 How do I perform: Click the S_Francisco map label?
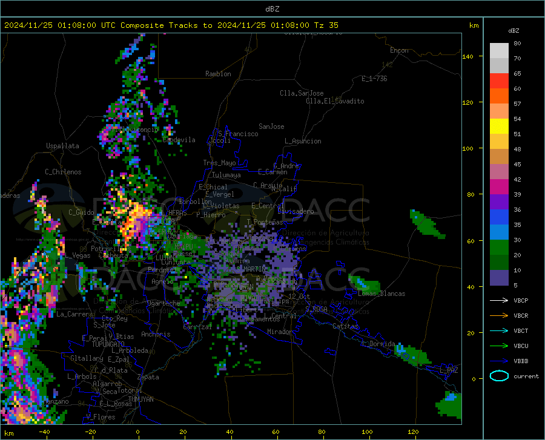pos(238,134)
